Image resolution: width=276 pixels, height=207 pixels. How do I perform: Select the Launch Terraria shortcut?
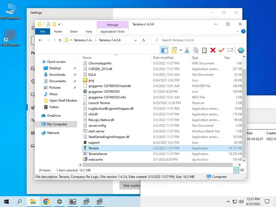[x=99, y=103]
